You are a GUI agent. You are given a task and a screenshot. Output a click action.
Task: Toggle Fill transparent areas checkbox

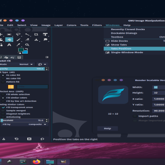tap(3, 107)
